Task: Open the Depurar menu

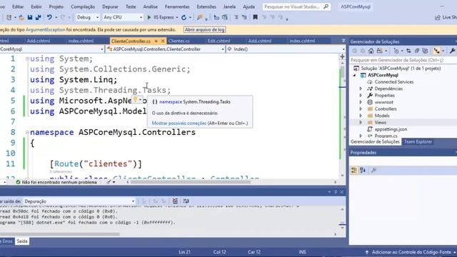Action: point(110,6)
